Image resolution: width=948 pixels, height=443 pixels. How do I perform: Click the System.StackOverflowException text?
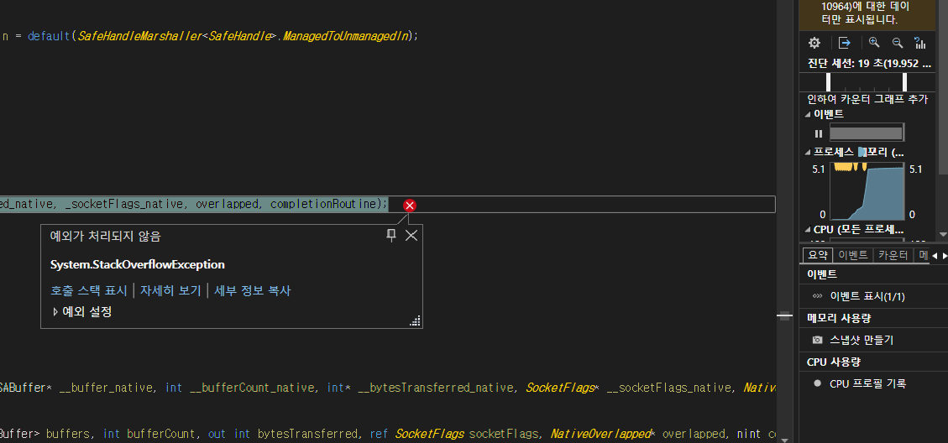[137, 265]
